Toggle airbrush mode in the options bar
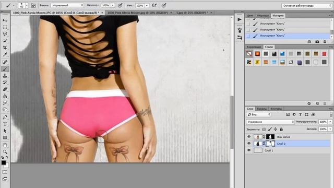The height and width of the screenshot is (188, 334). click(x=154, y=5)
